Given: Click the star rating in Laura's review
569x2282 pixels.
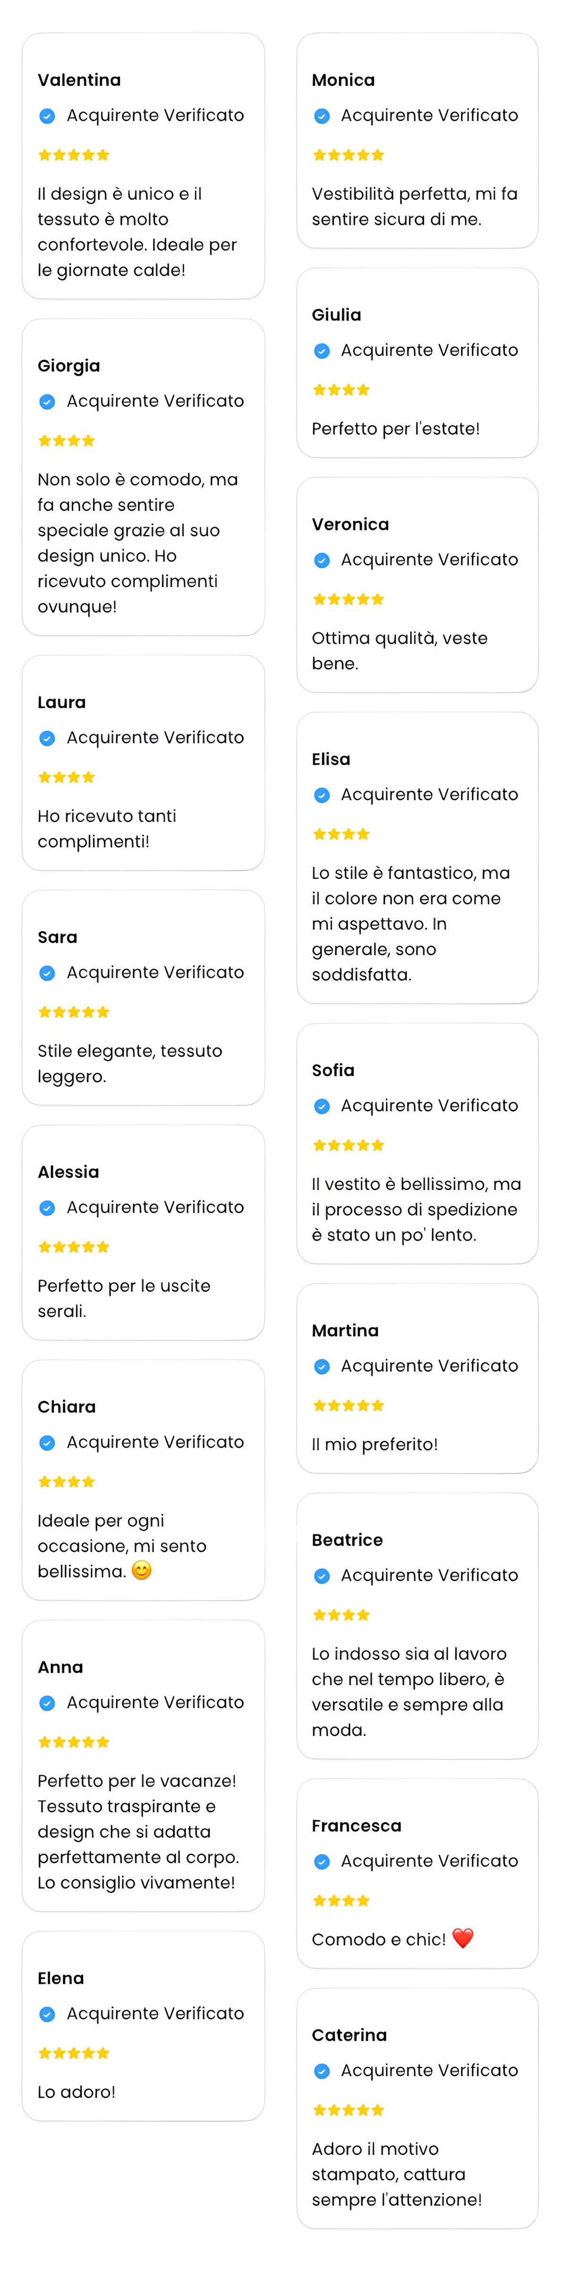Looking at the screenshot, I should [67, 778].
